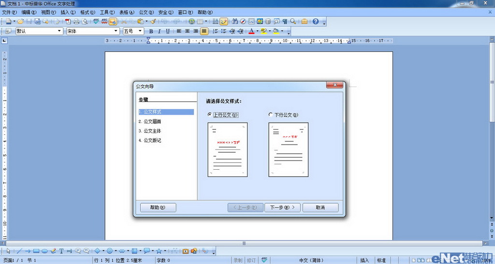Select step 2 公文眉首 in steps list
This screenshot has width=495, height=264.
(x=152, y=121)
